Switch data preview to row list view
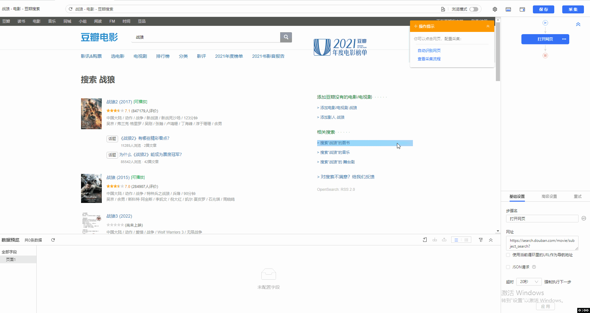Screen dimensions: 590x313 456,240
